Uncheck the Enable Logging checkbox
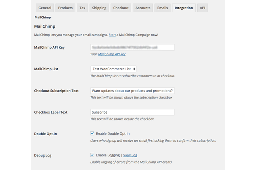 coord(92,155)
